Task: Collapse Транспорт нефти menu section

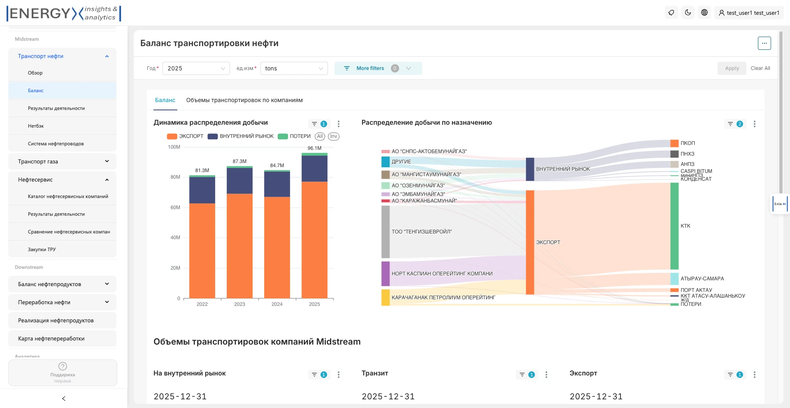Action: [x=63, y=56]
